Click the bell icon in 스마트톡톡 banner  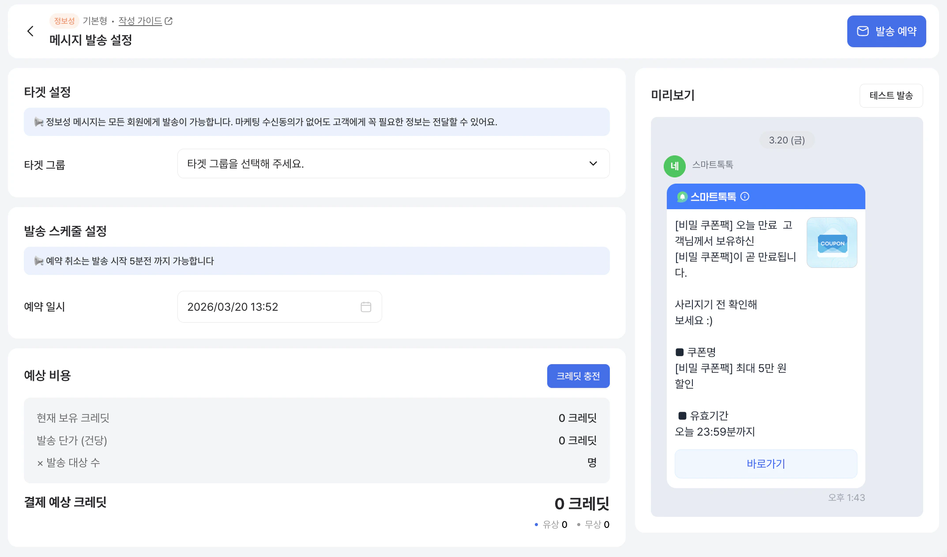682,197
